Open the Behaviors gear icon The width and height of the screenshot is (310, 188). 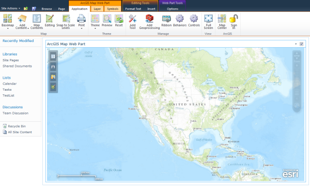[180, 20]
